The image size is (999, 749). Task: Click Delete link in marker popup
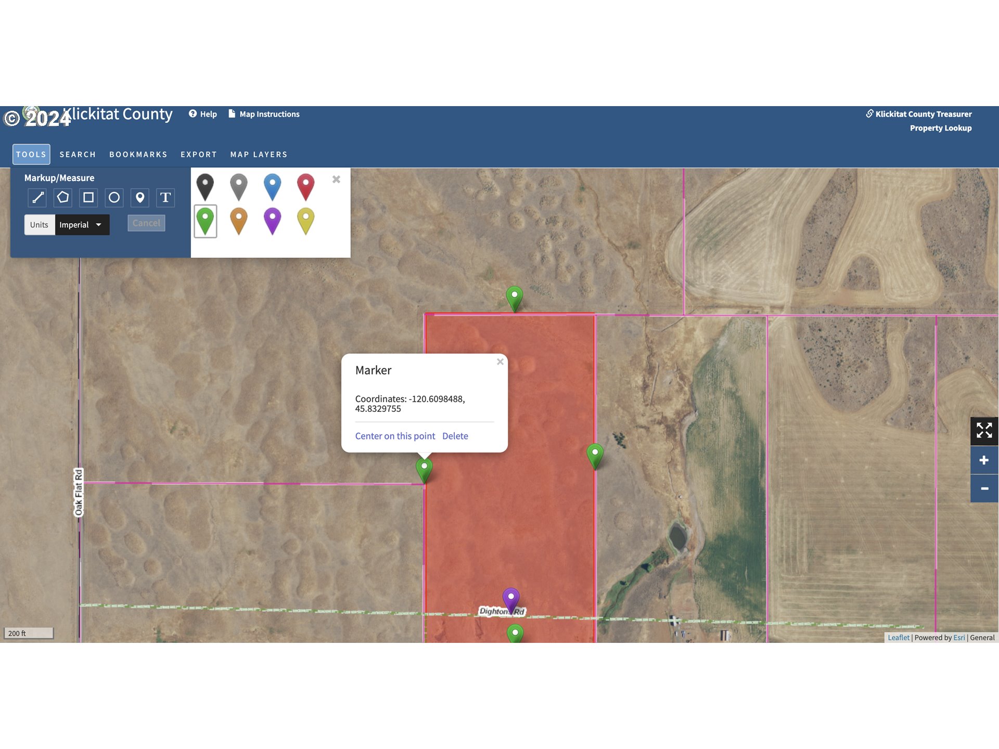(455, 436)
